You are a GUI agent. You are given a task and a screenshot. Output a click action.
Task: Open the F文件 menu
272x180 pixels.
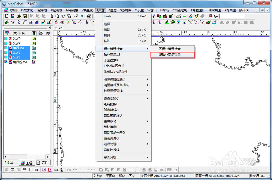pos(14,10)
